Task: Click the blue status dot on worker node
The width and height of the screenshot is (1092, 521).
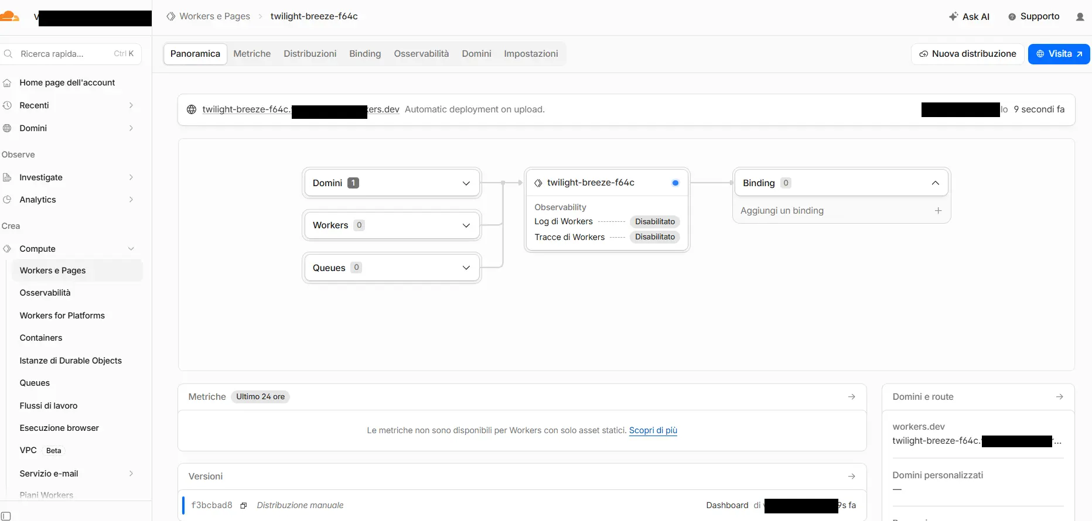Action: pos(675,183)
